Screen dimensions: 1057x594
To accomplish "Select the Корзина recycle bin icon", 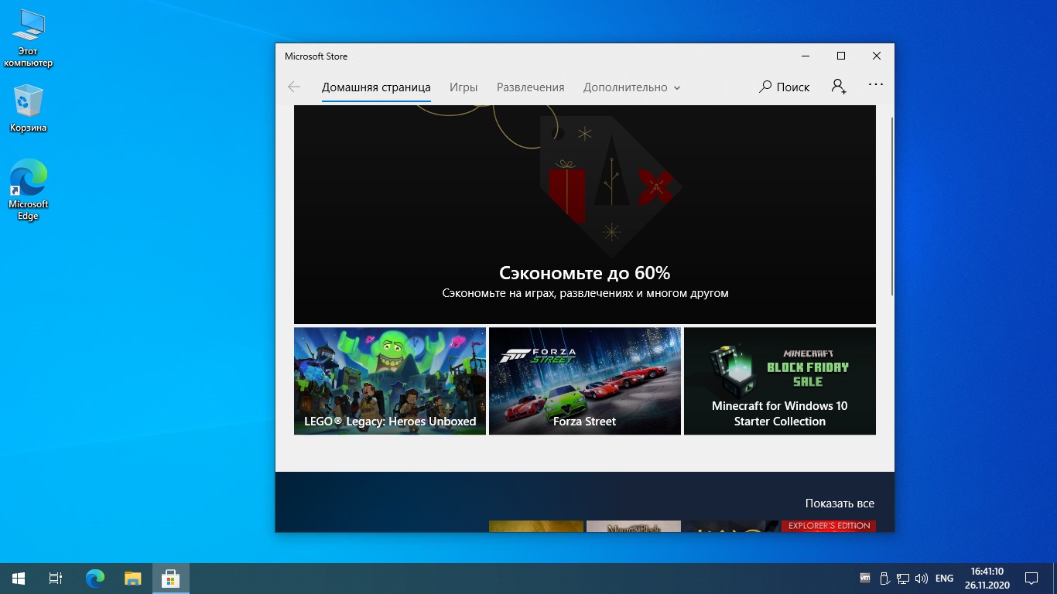I will pos(29,109).
